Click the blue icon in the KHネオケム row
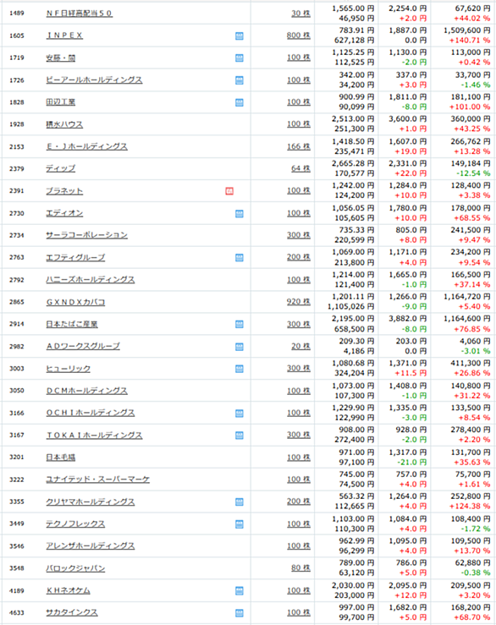The height and width of the screenshot is (625, 496). coord(240,590)
